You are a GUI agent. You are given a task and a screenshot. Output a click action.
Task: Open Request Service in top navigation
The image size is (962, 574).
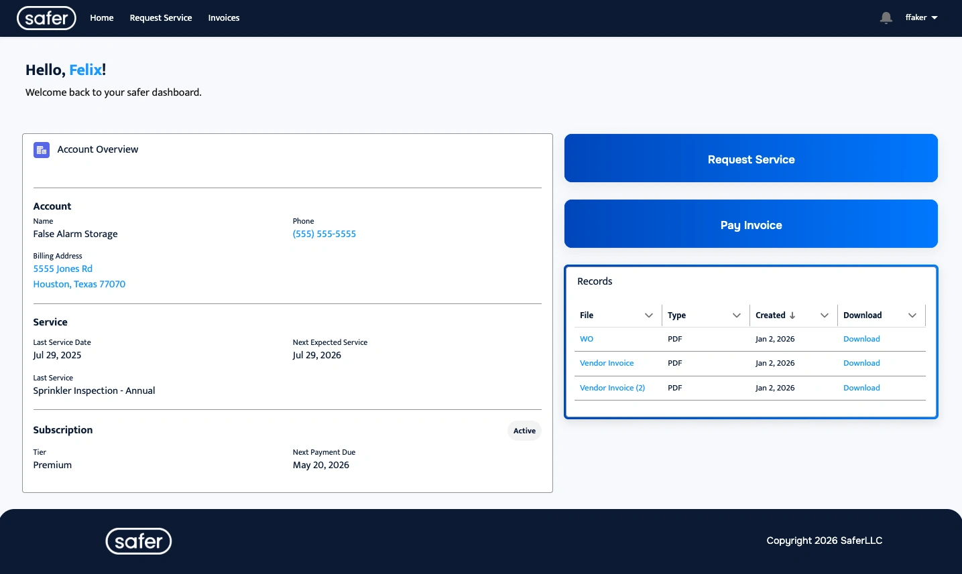[161, 18]
